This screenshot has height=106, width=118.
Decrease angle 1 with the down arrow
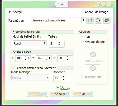(25, 59)
